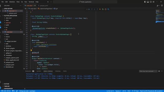
Task: Expand the OUTLINE section
Action: [x=6, y=84]
